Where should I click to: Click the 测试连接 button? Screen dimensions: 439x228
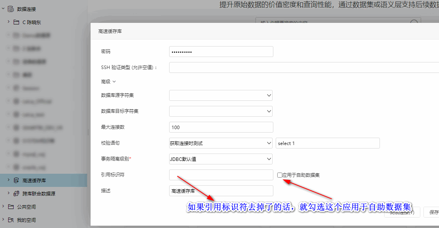coord(402,212)
